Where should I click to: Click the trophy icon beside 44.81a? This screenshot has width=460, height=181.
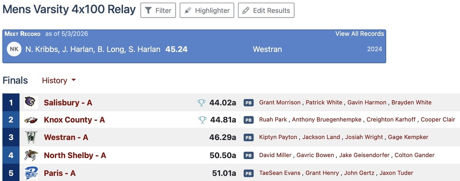tap(203, 119)
